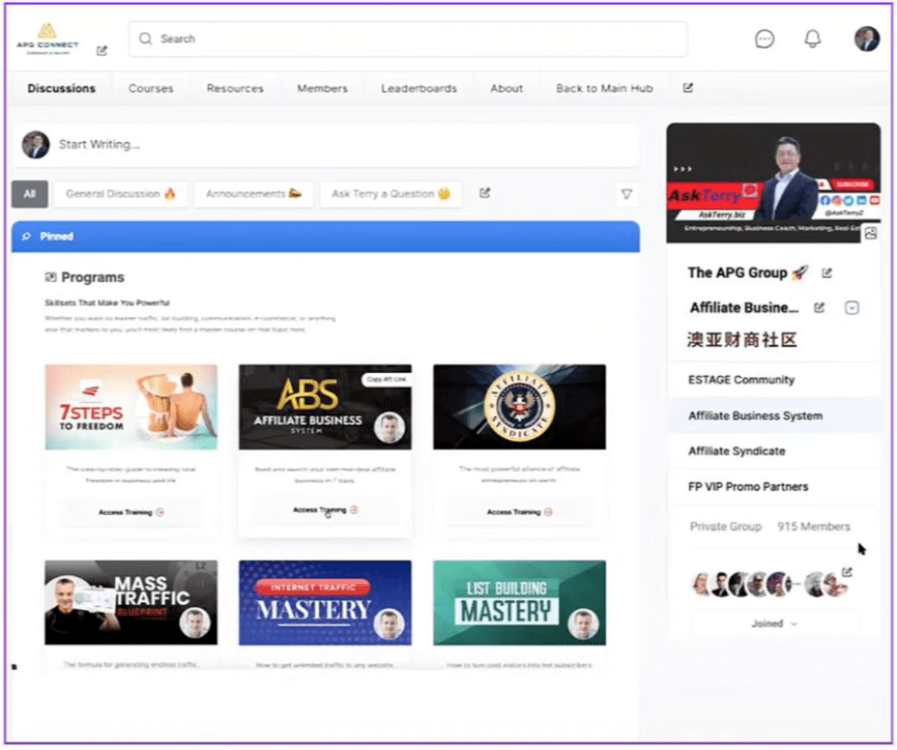Go to the Leaderboards tab
897x750 pixels.
[x=419, y=88]
